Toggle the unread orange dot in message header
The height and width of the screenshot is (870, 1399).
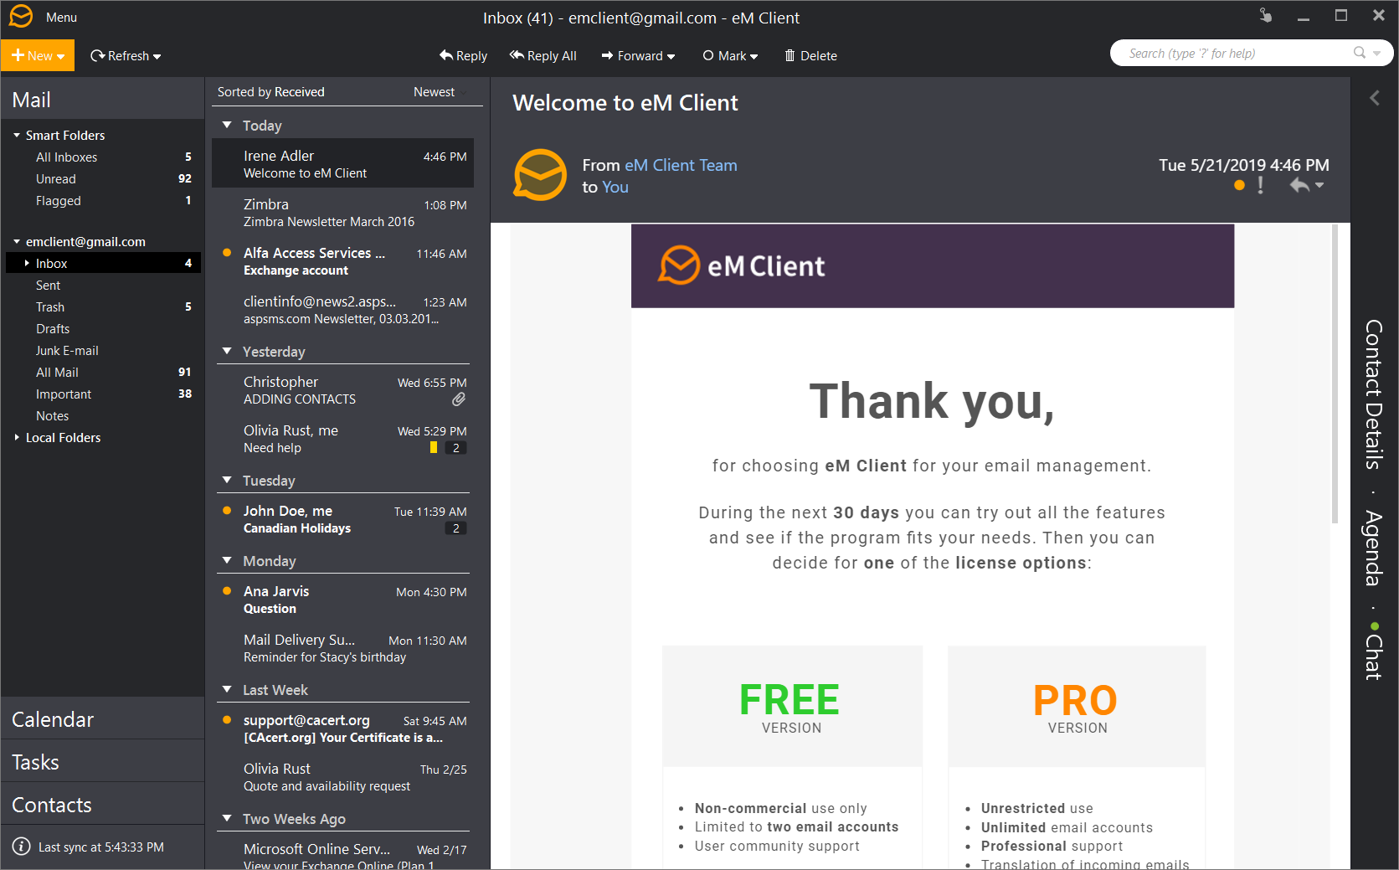coord(1238,186)
